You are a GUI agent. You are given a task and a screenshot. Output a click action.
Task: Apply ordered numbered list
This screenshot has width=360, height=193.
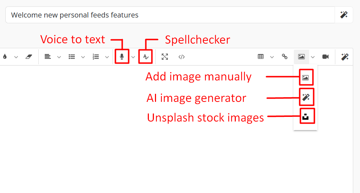pyautogui.click(x=96, y=56)
